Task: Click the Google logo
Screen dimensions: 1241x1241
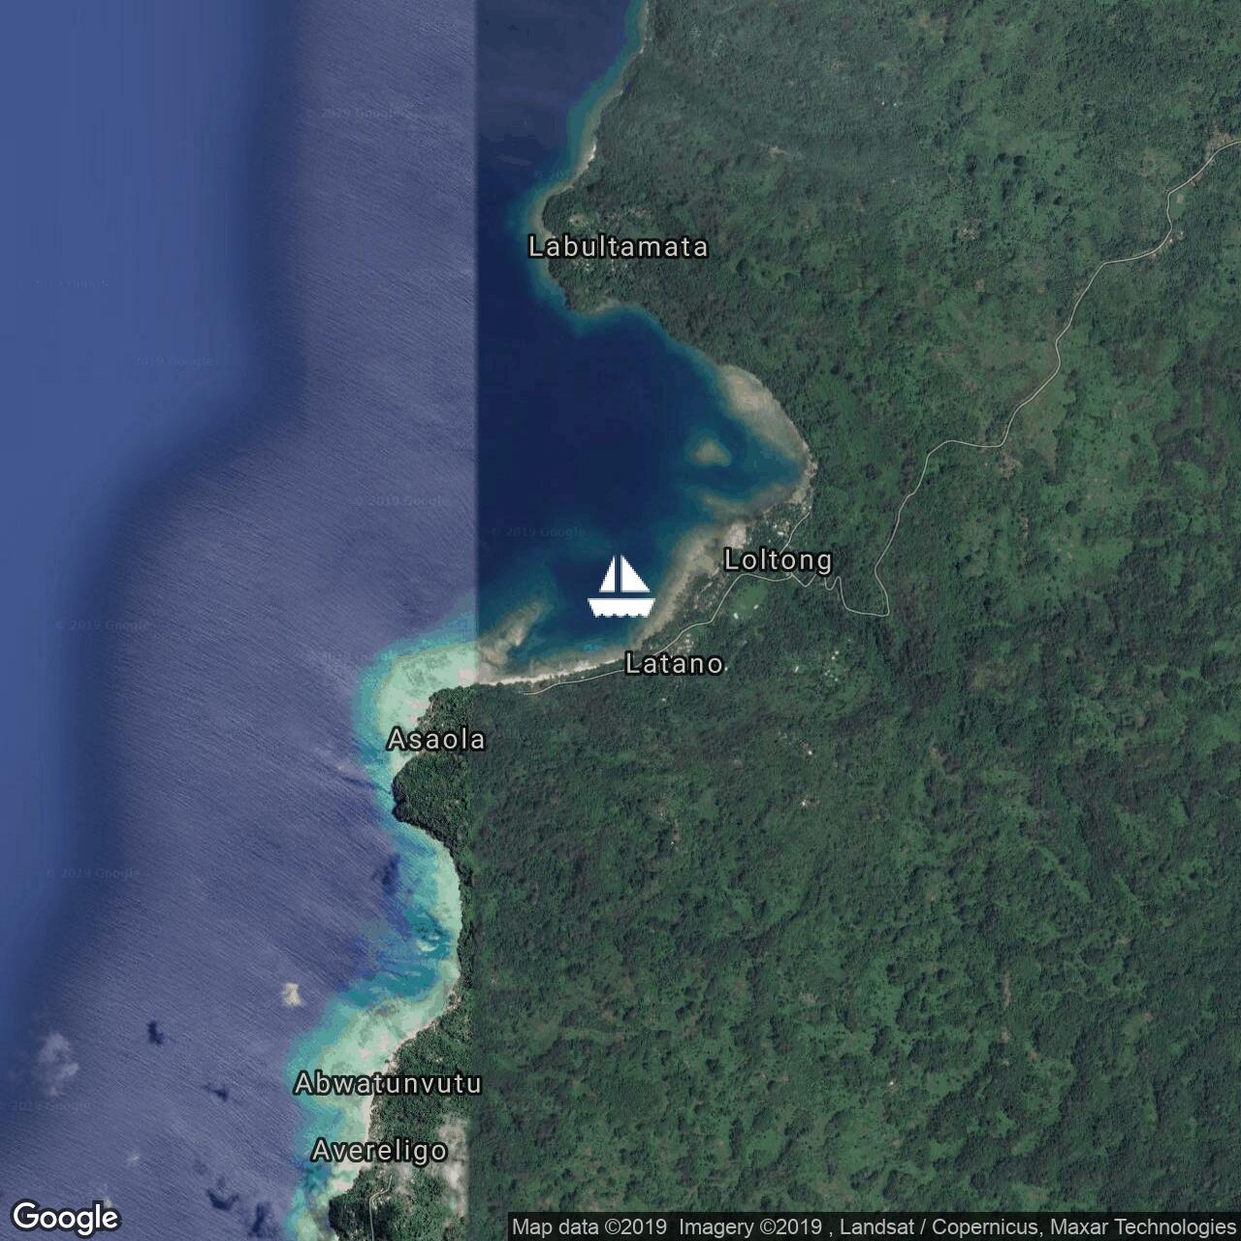Action: click(x=65, y=1217)
